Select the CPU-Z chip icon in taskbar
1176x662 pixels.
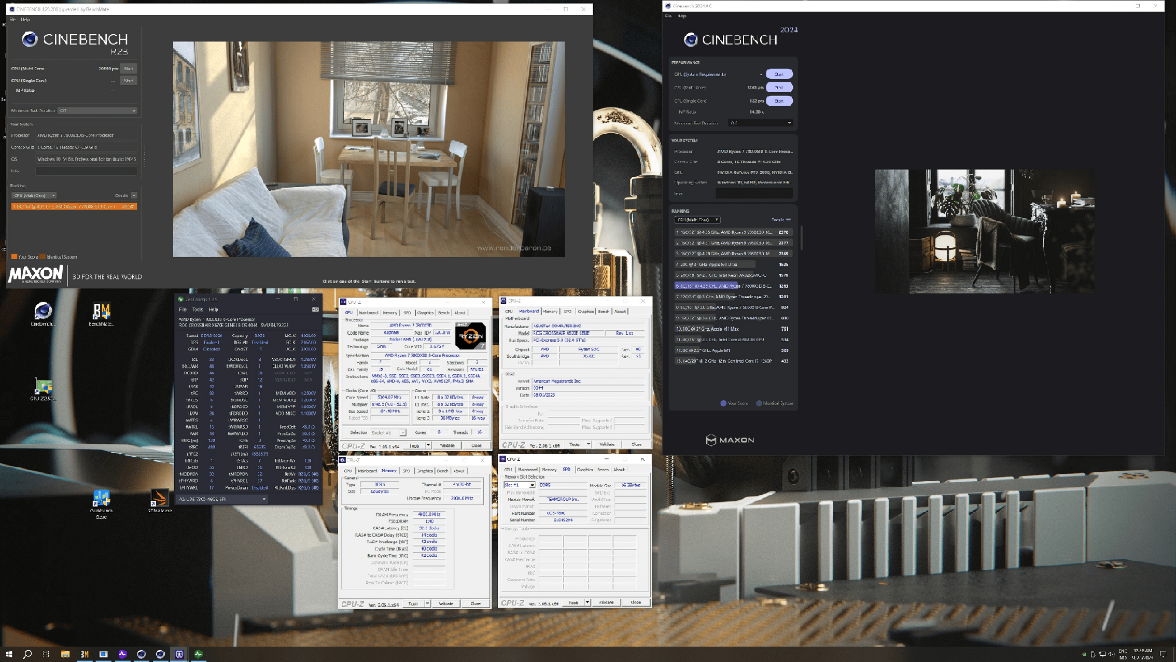pos(179,654)
